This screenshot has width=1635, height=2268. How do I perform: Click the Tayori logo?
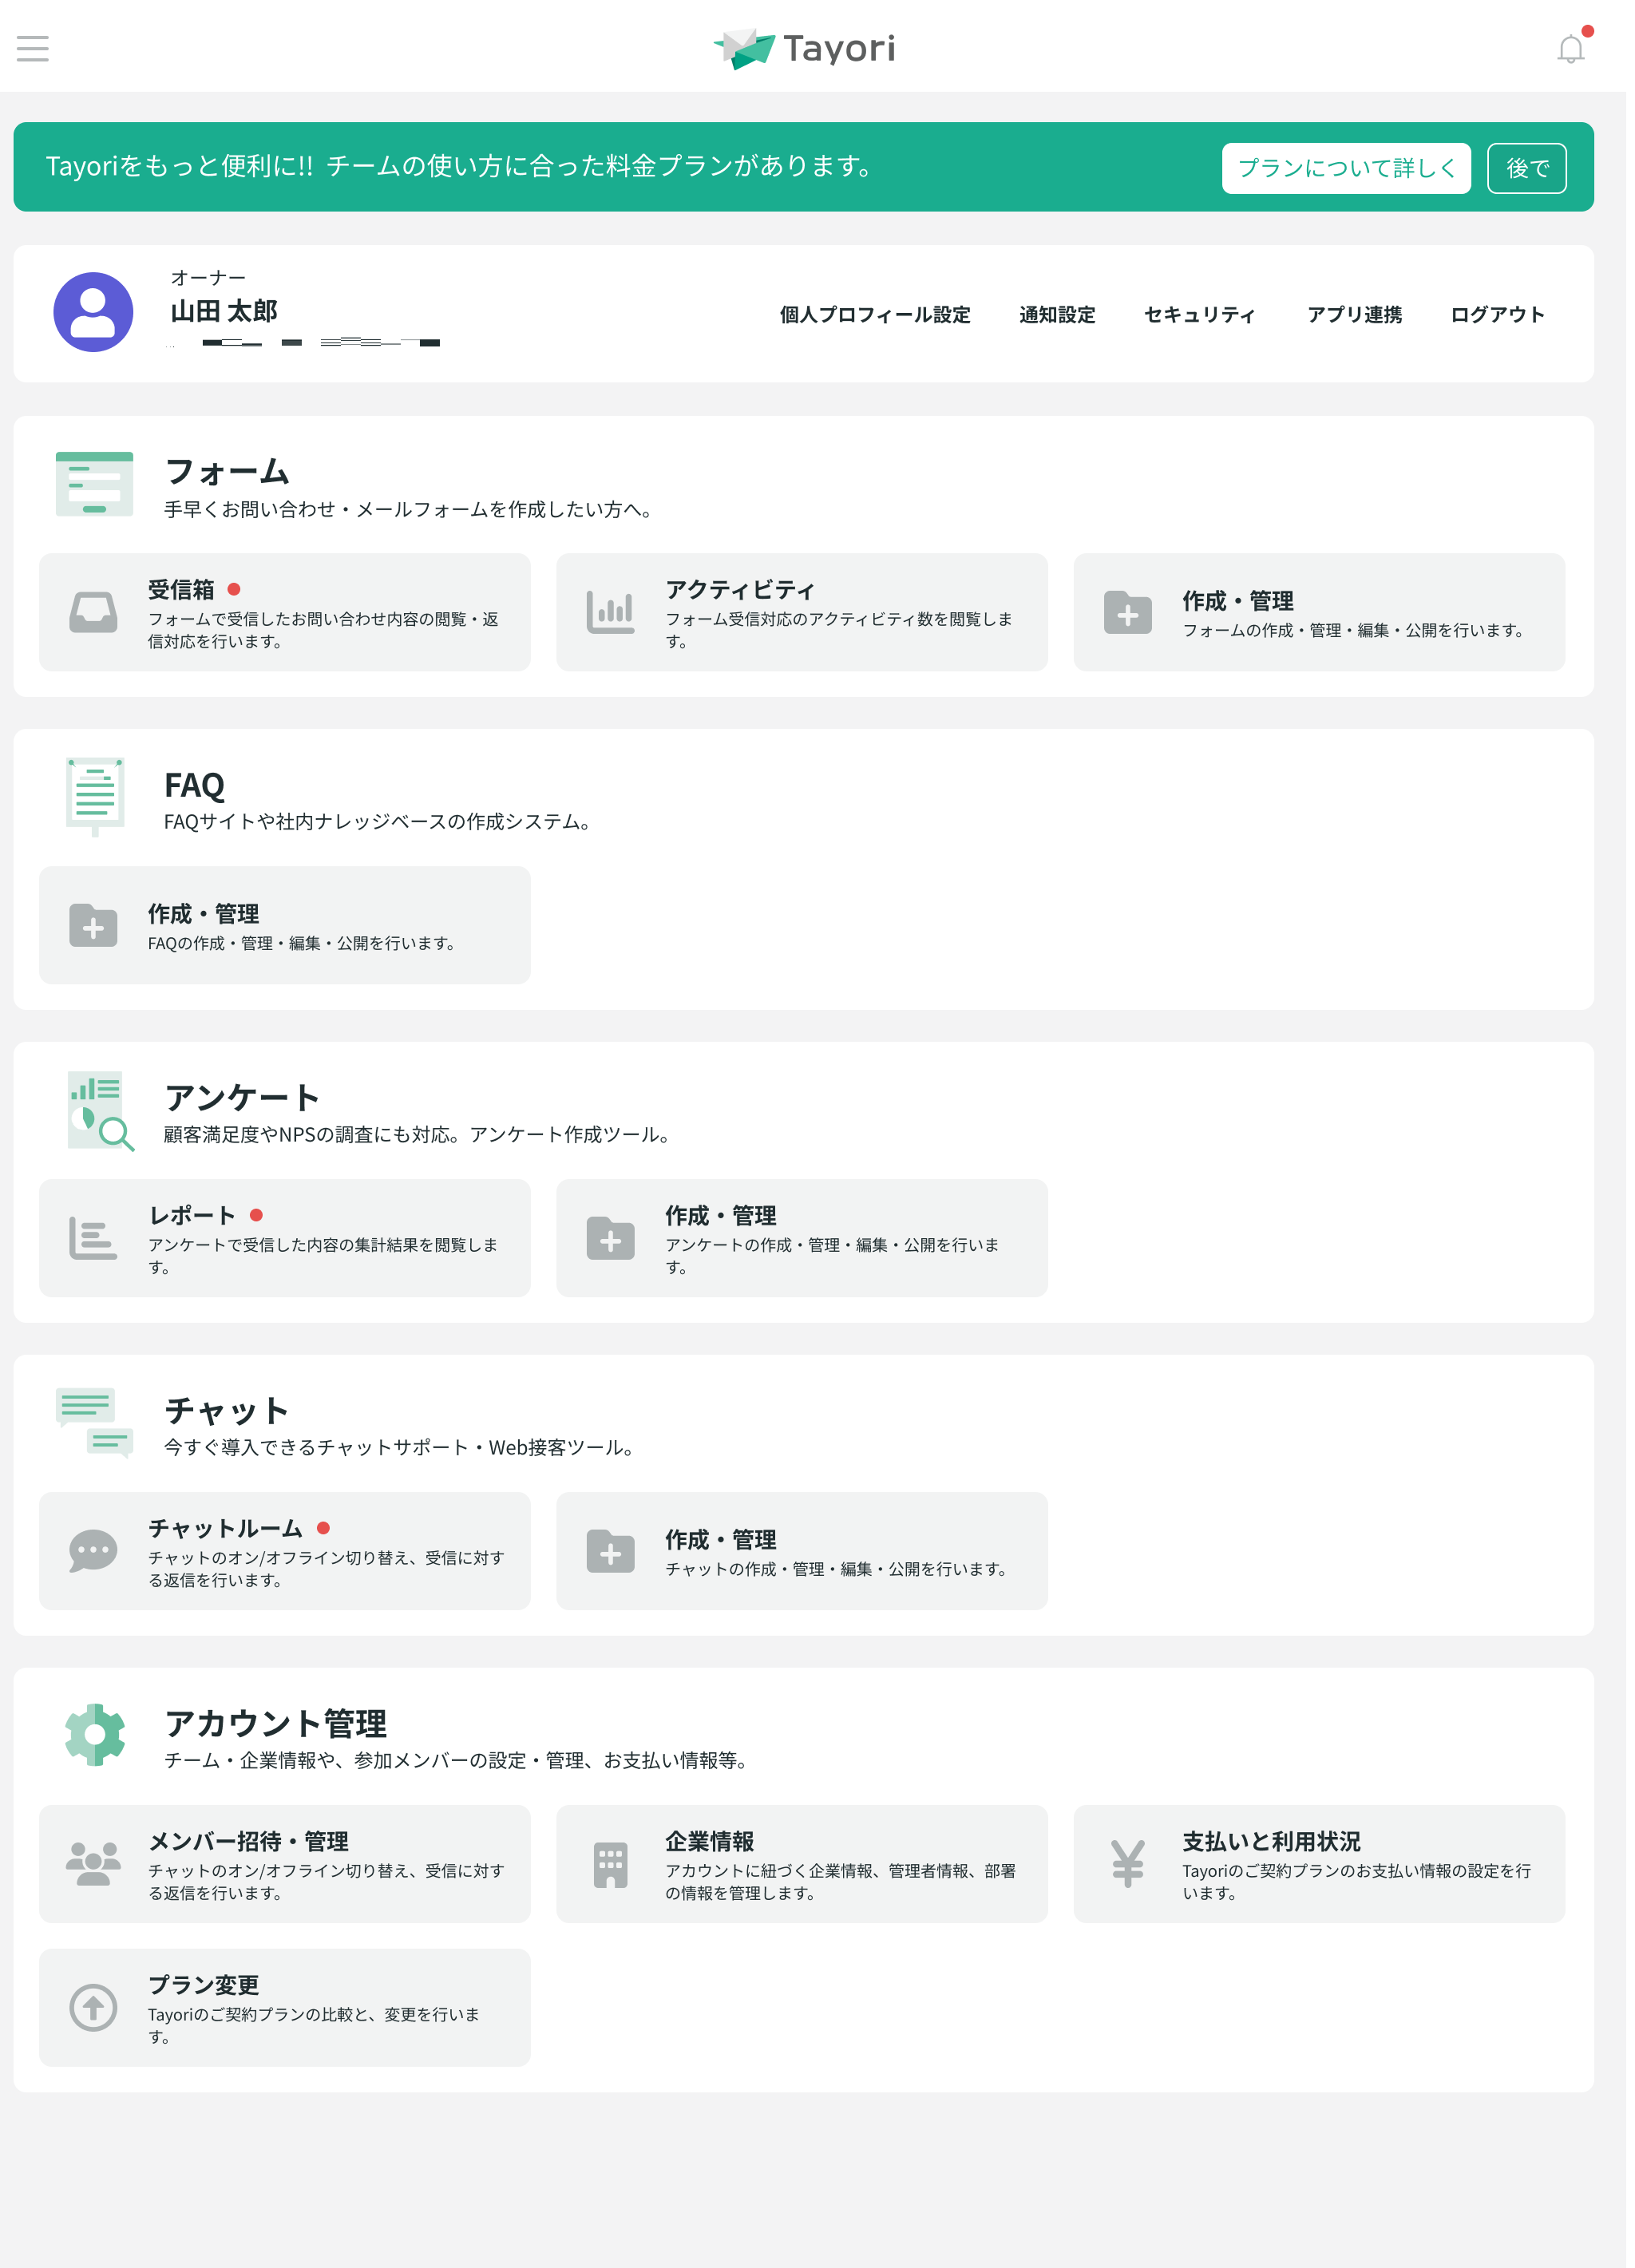(808, 49)
